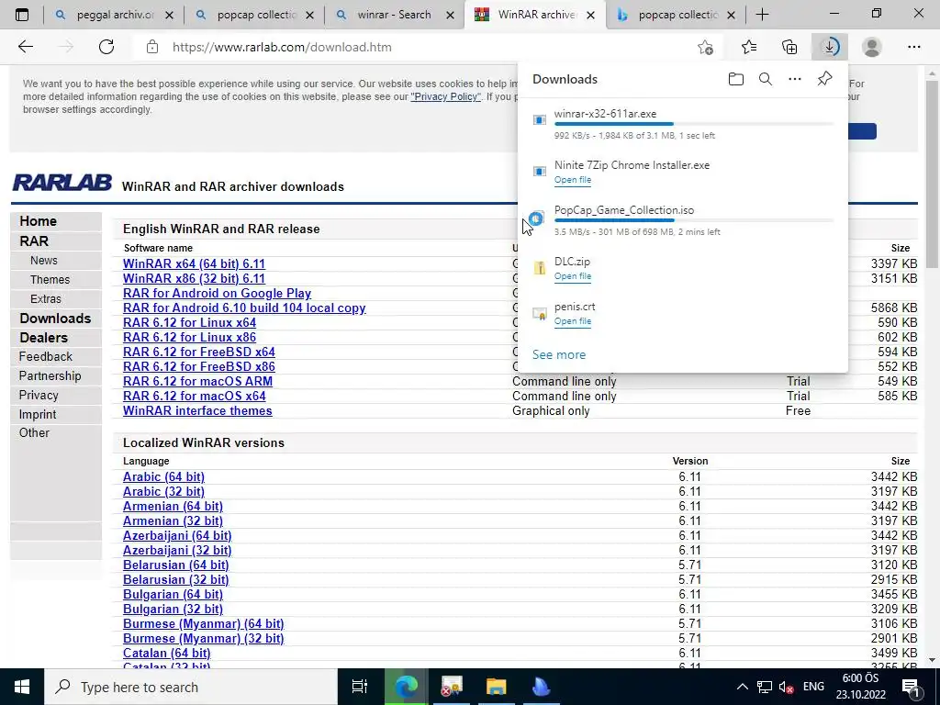Screen dimensions: 940x705
Task: Switch to the winrar - Search tab
Action: [x=395, y=15]
